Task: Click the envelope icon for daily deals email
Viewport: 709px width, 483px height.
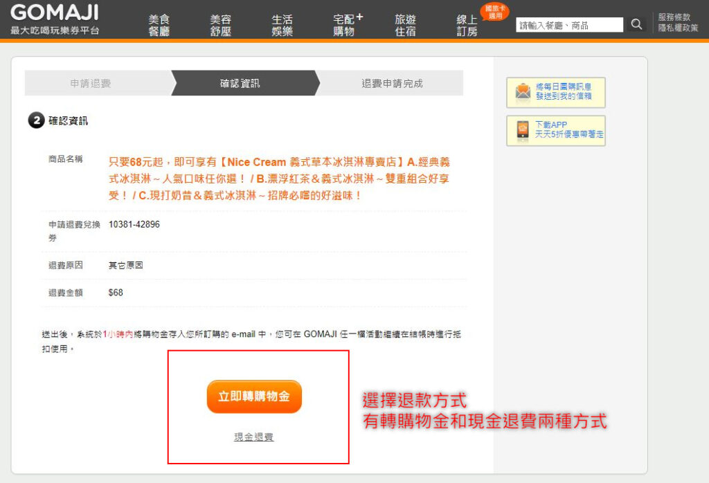Action: (x=522, y=92)
